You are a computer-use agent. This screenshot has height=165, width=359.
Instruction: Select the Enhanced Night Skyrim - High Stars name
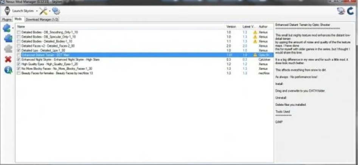61,60
